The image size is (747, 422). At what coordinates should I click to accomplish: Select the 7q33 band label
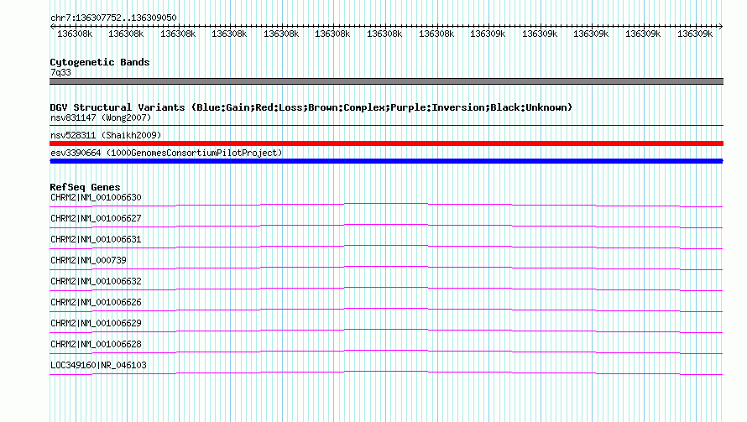point(60,72)
